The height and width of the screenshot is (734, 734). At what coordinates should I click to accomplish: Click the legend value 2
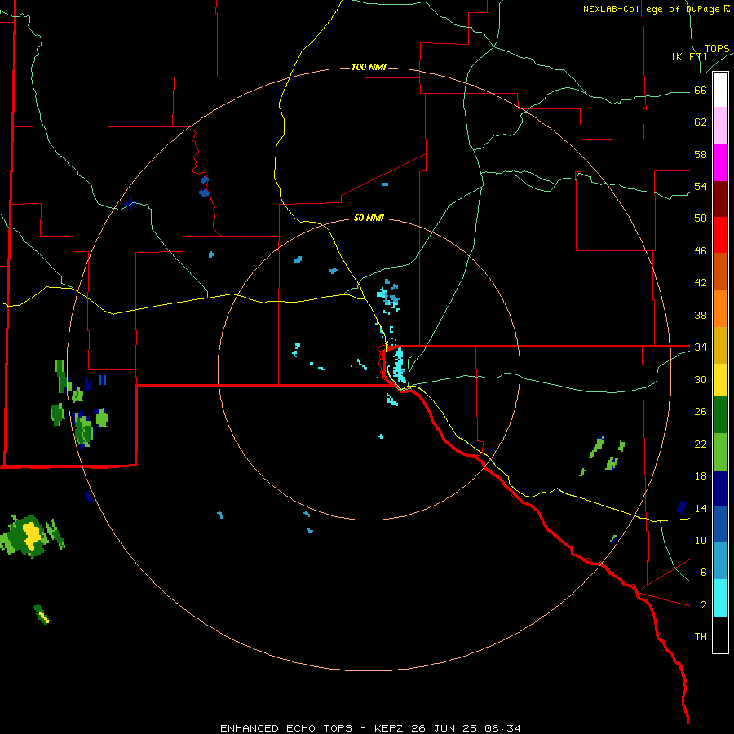pyautogui.click(x=703, y=605)
